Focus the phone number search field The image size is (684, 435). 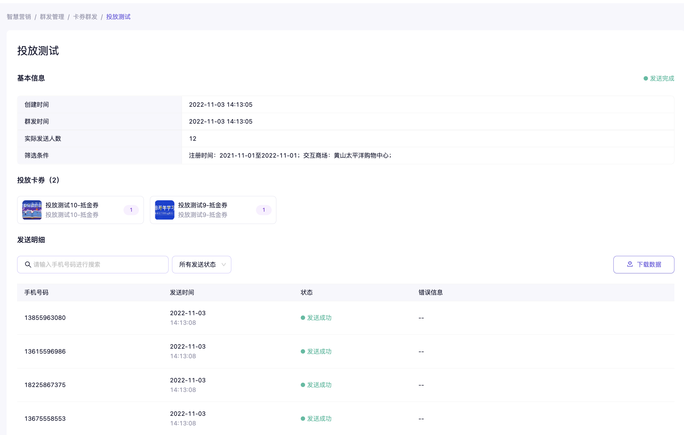point(99,265)
